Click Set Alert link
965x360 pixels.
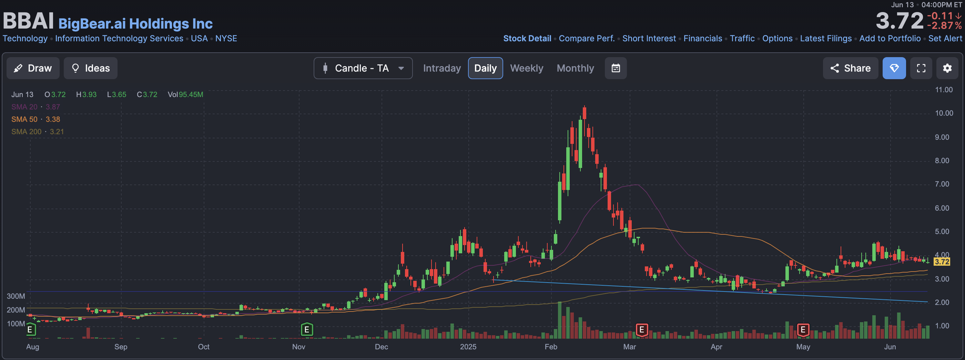point(945,39)
